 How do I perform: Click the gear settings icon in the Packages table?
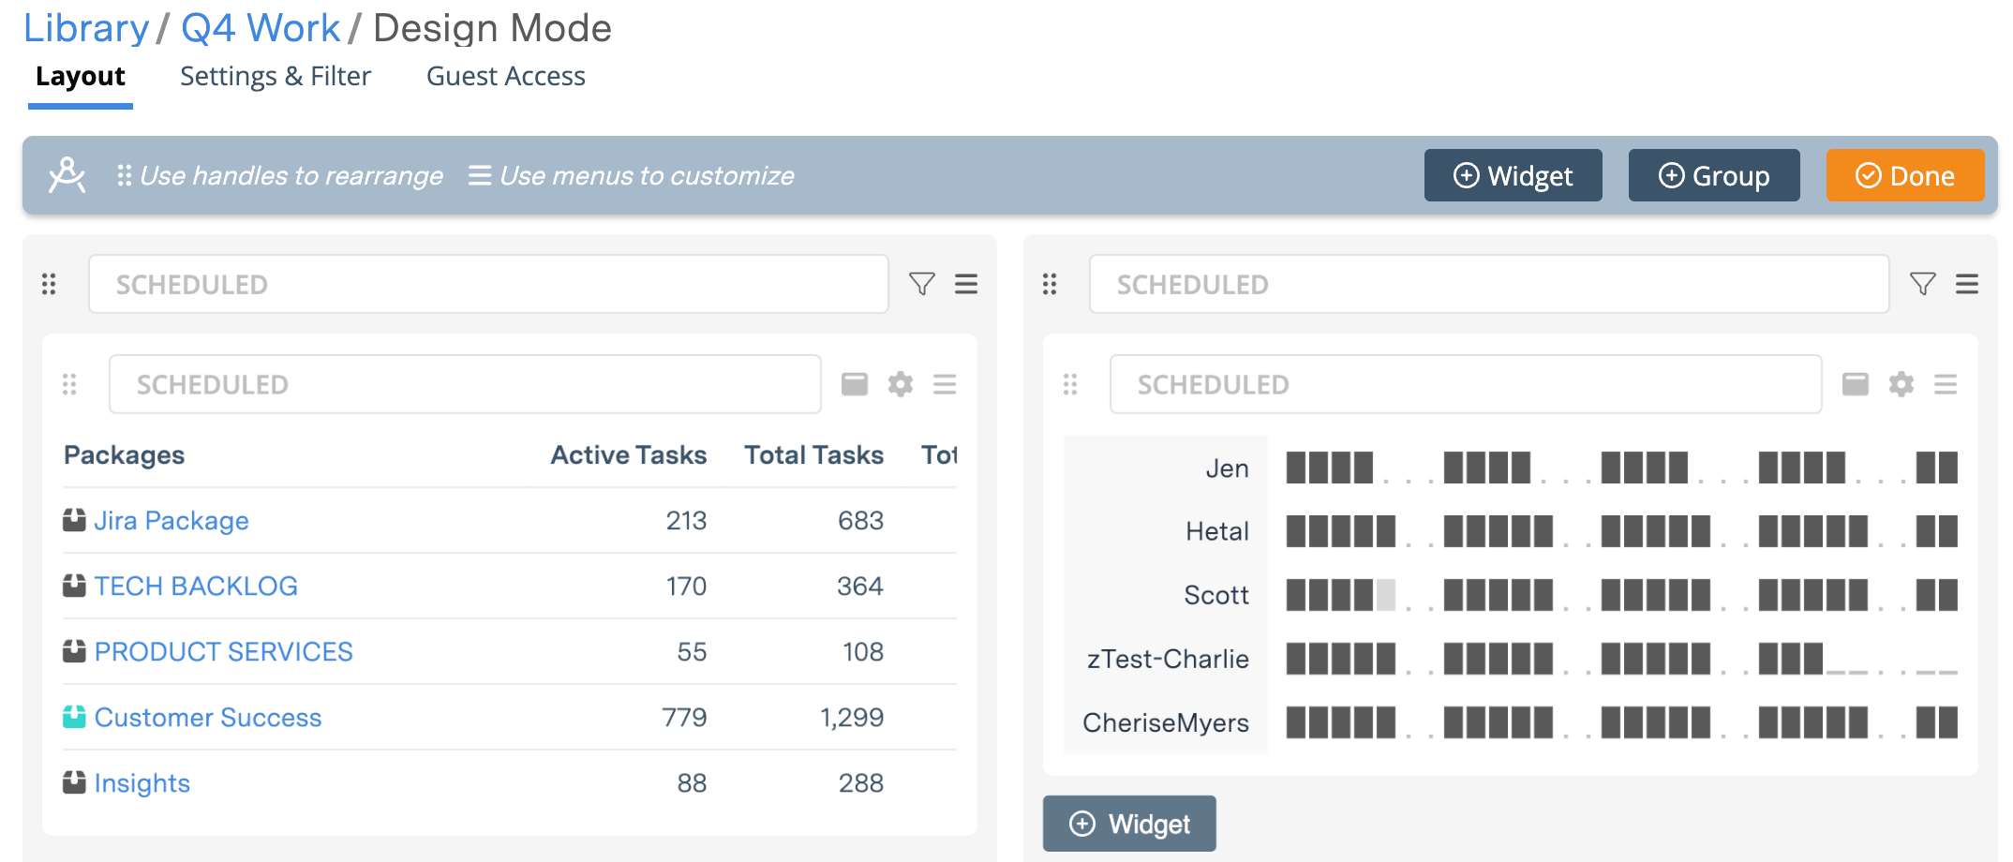click(900, 384)
